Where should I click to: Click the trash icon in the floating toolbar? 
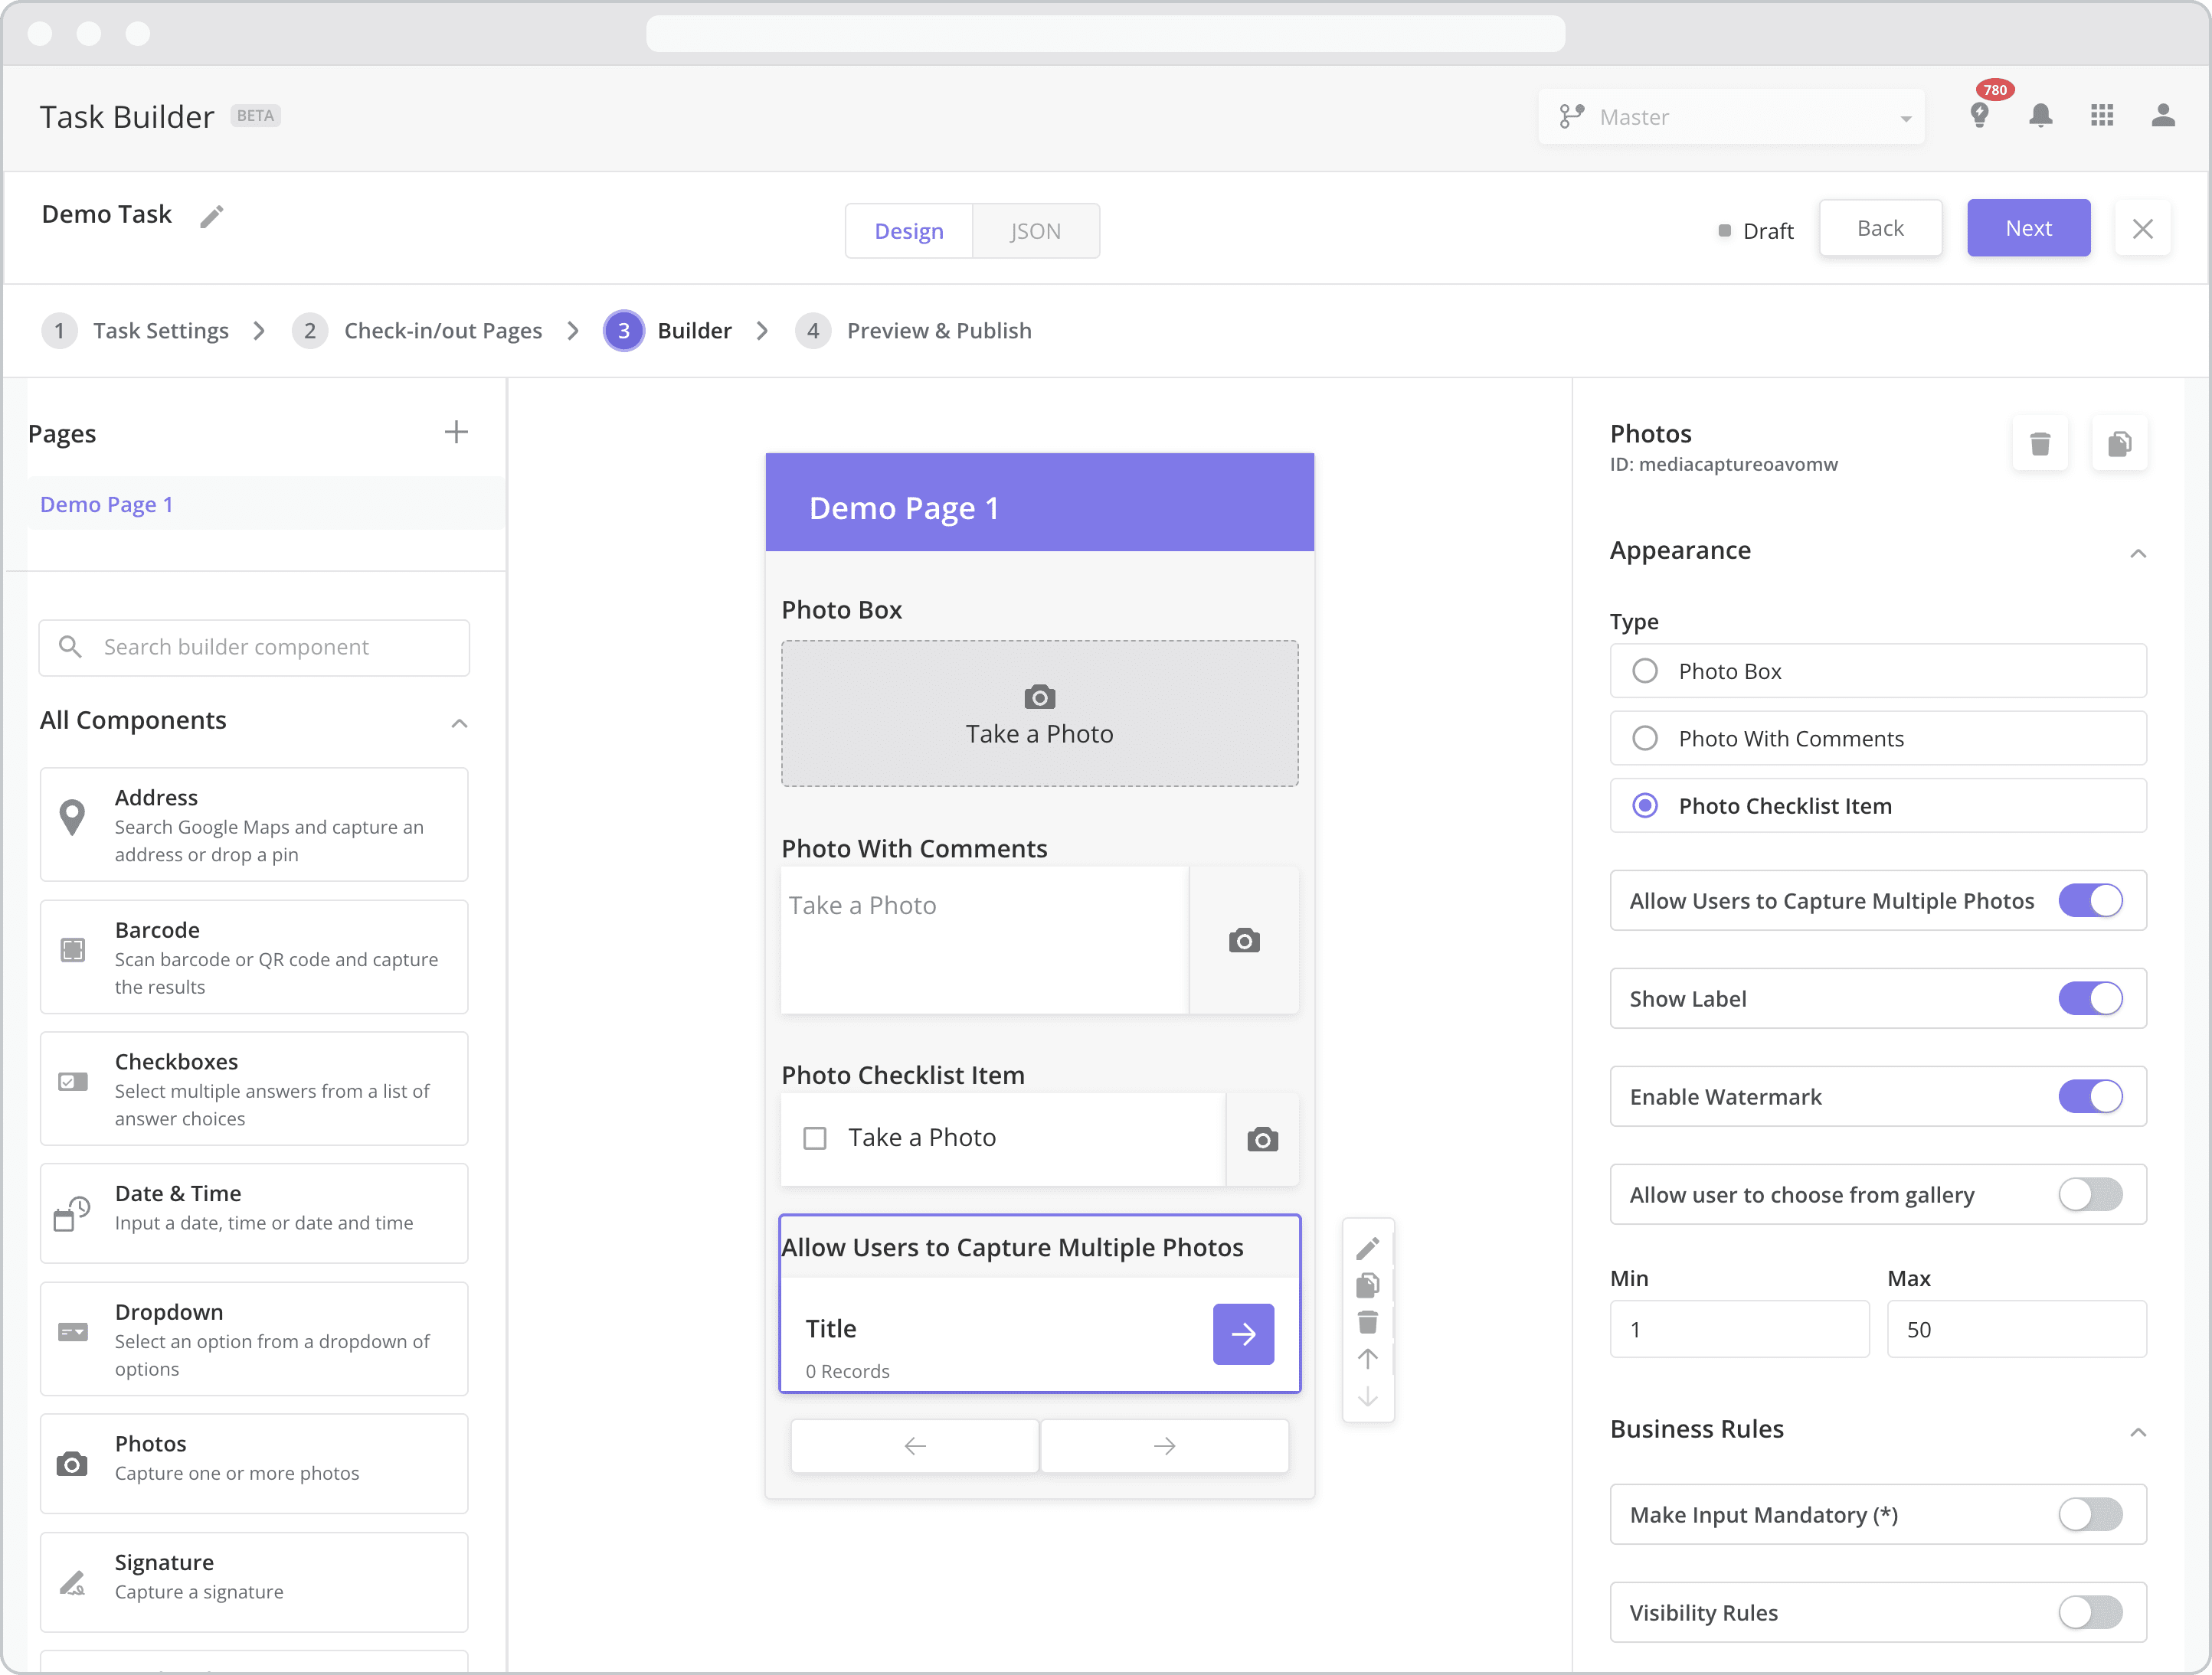click(1367, 1322)
